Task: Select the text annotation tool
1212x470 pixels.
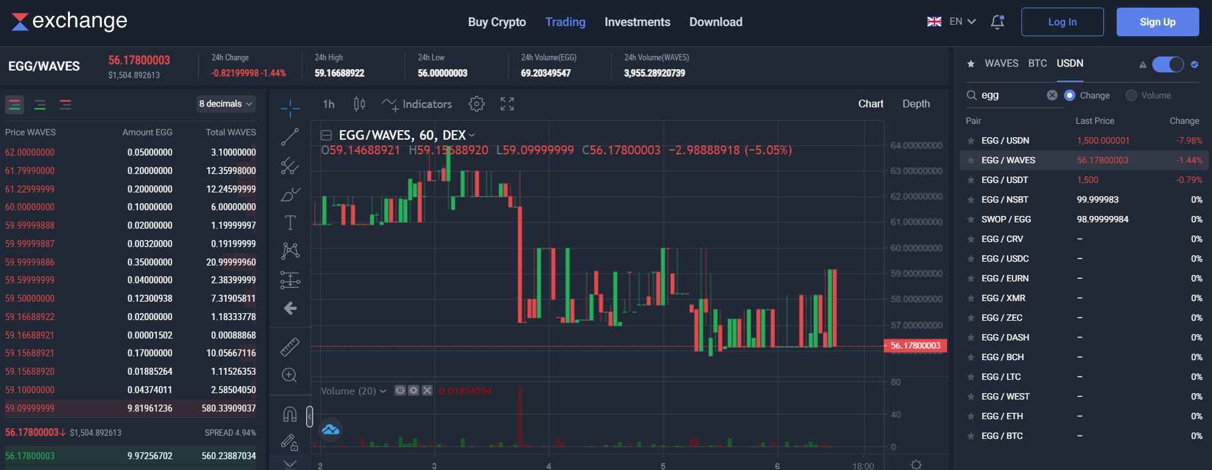Action: pos(290,222)
